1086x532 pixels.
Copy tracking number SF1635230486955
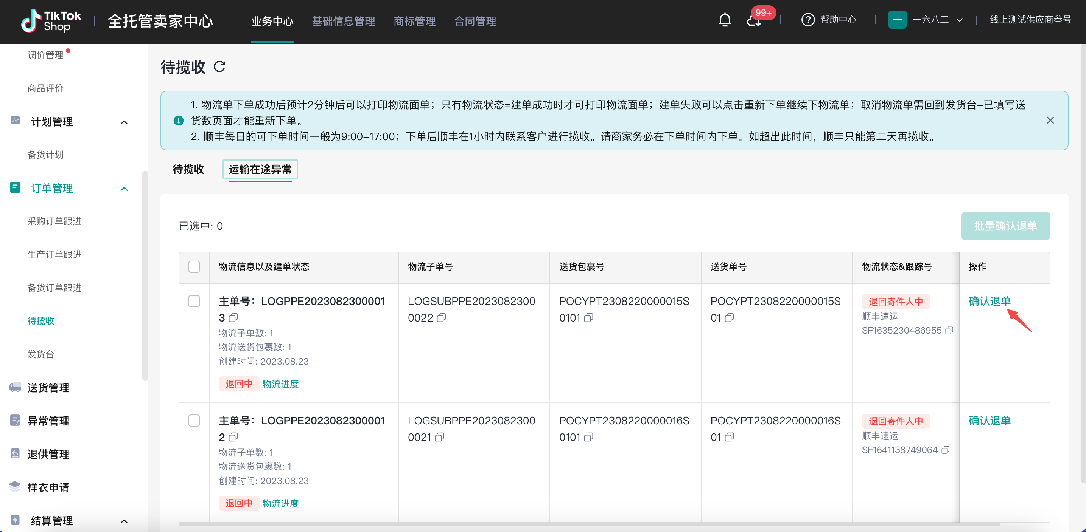(949, 330)
